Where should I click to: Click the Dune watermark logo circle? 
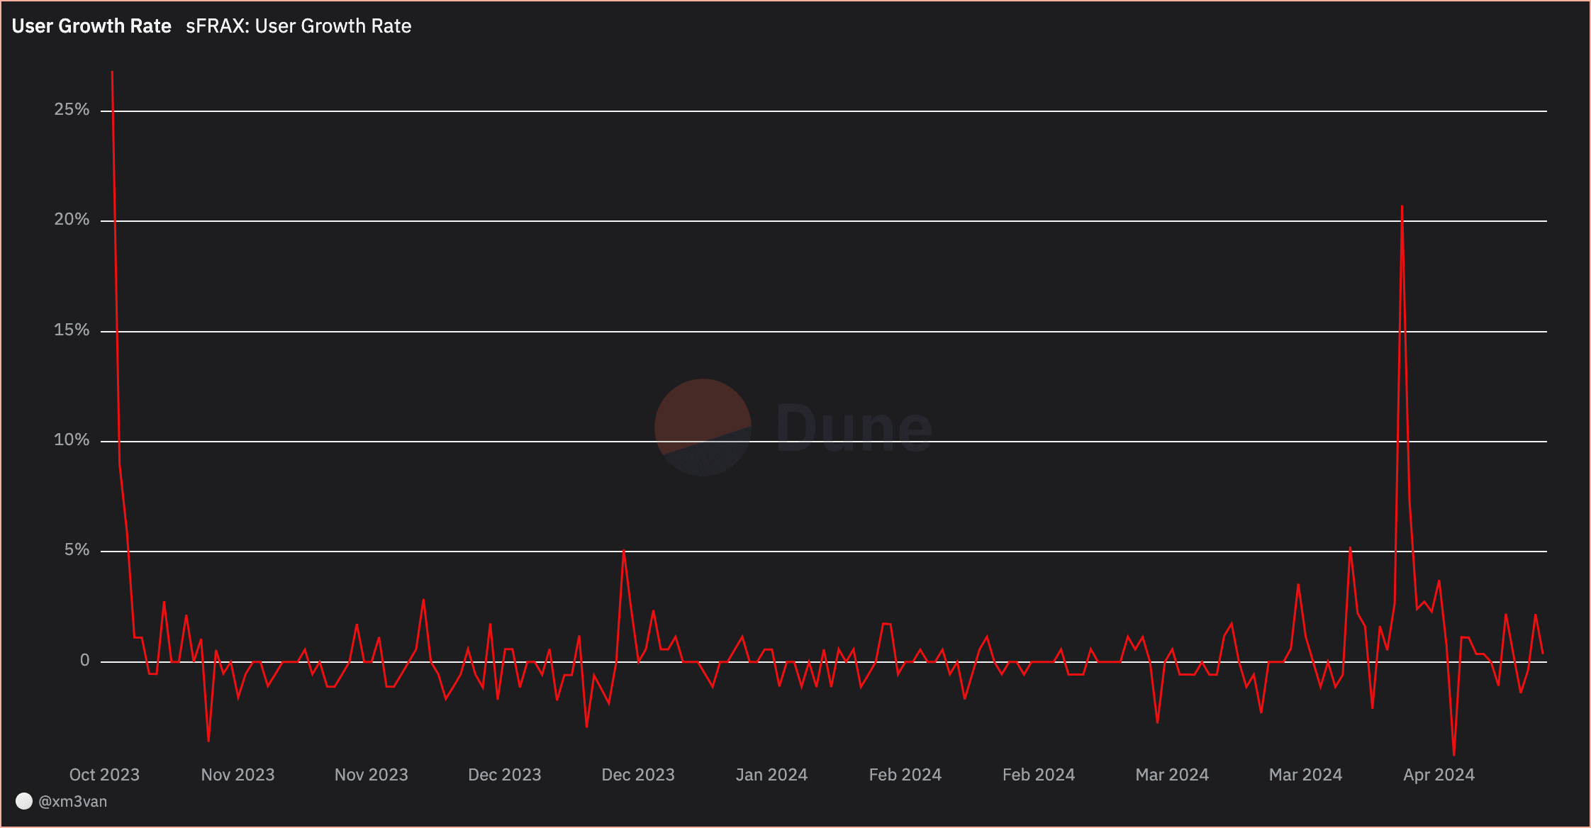click(702, 427)
